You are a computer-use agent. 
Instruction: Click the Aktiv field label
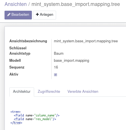(14, 74)
